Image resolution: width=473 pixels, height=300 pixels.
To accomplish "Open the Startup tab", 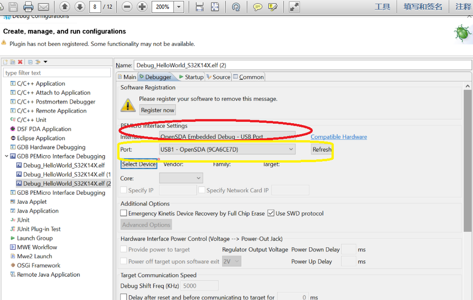I will coord(191,77).
